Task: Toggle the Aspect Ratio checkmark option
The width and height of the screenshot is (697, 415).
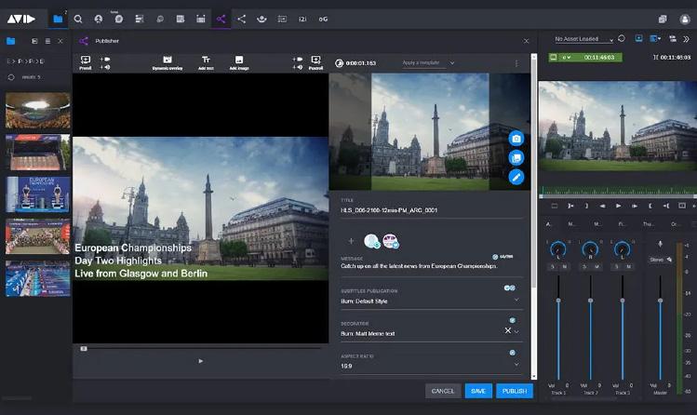Action: [513, 353]
